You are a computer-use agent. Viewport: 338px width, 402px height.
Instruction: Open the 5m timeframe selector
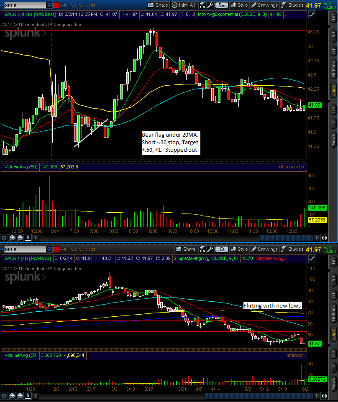pyautogui.click(x=222, y=5)
